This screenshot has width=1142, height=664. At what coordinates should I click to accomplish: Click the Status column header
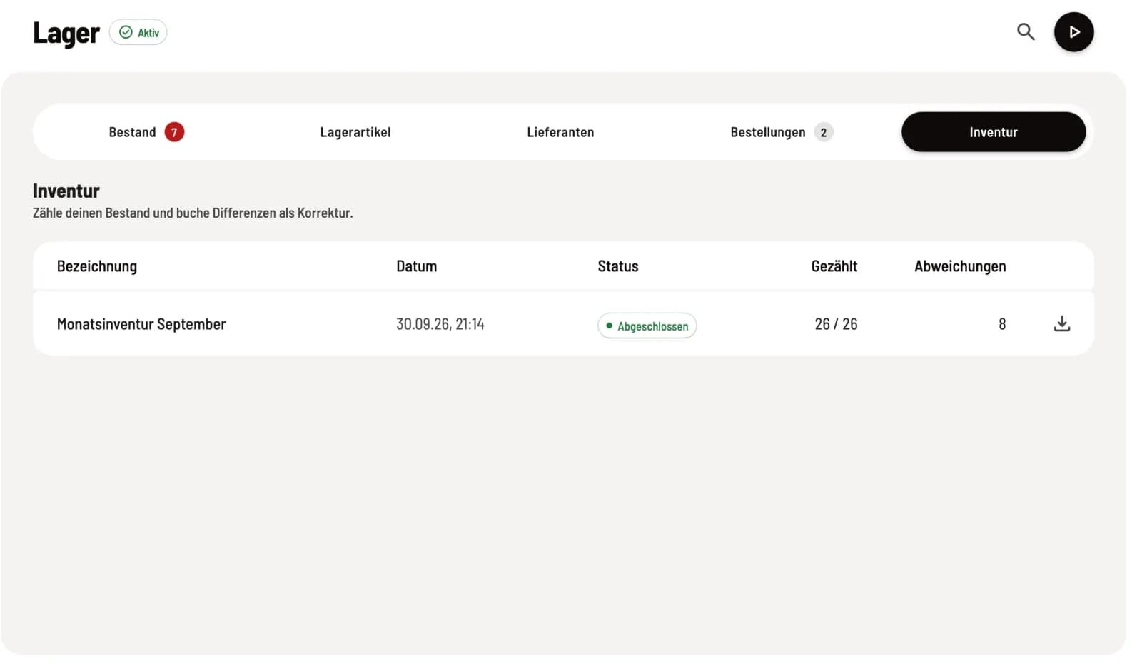click(618, 266)
